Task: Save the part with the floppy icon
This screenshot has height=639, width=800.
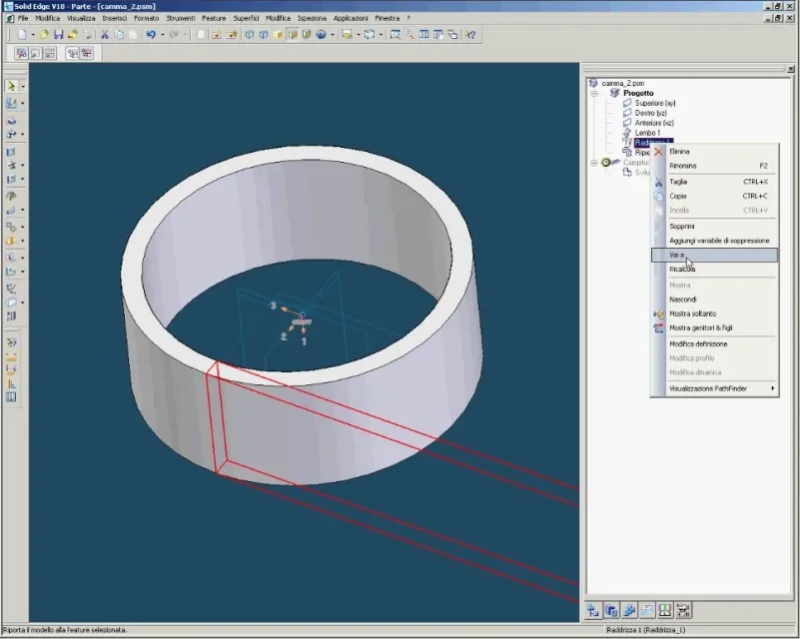Action: [59, 35]
